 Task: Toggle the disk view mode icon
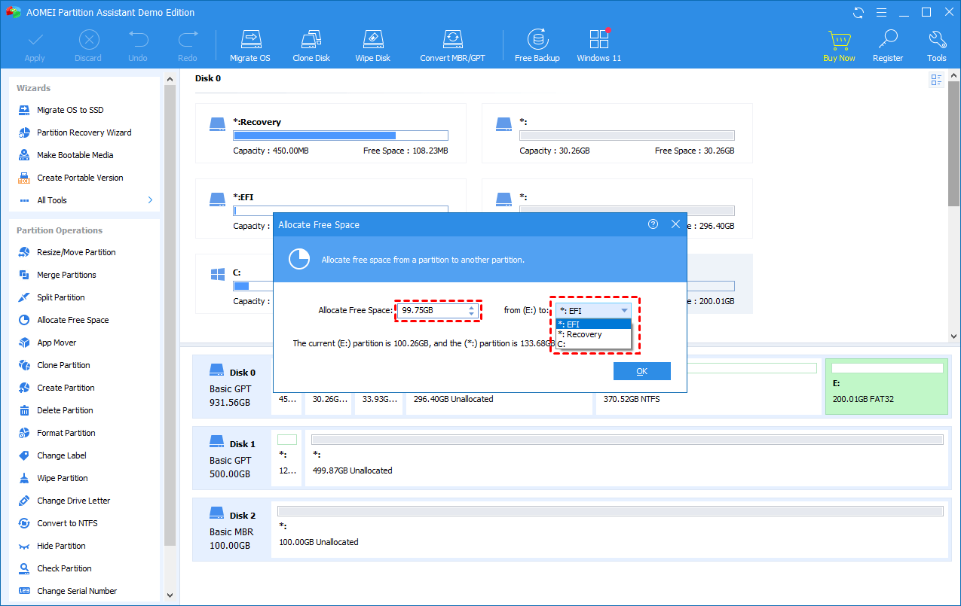coord(937,80)
